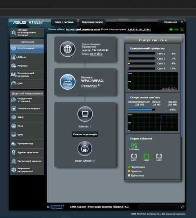
Task: Open local network (Локальна мережа) icon
Action: pos(14,108)
